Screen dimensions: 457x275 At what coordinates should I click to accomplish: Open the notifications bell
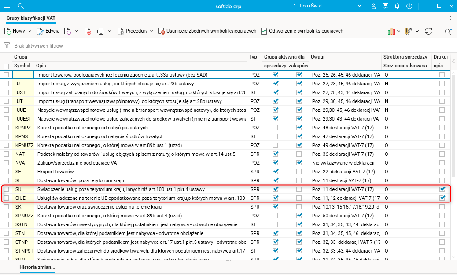click(x=397, y=6)
